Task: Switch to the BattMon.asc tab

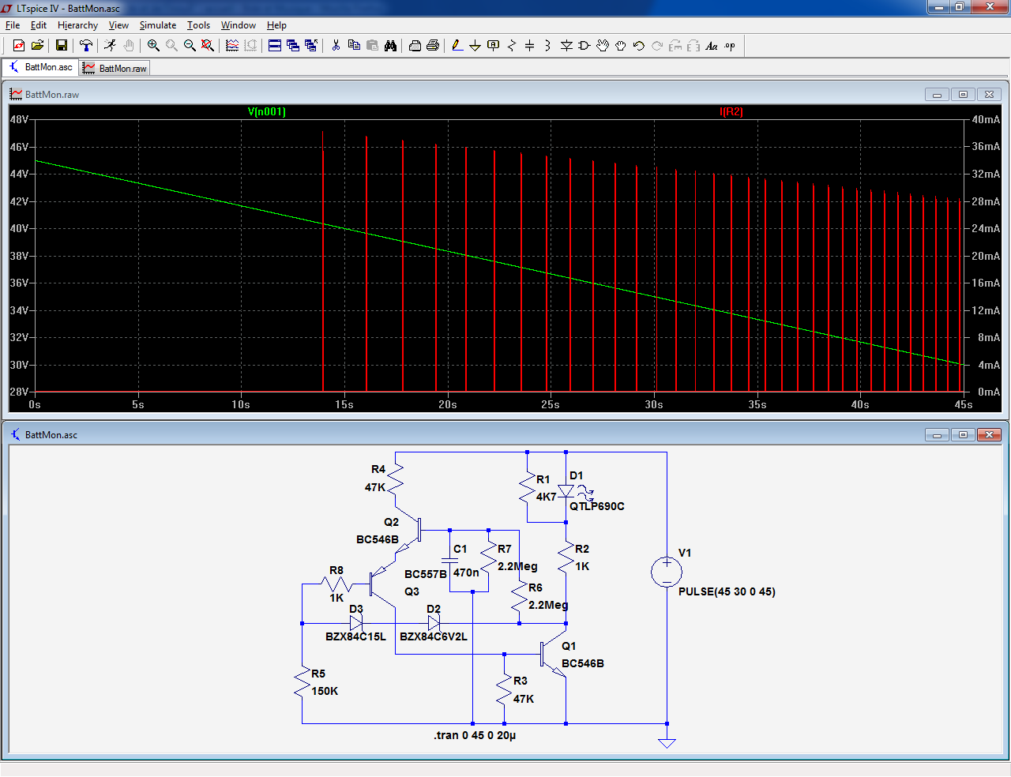Action: click(x=40, y=68)
